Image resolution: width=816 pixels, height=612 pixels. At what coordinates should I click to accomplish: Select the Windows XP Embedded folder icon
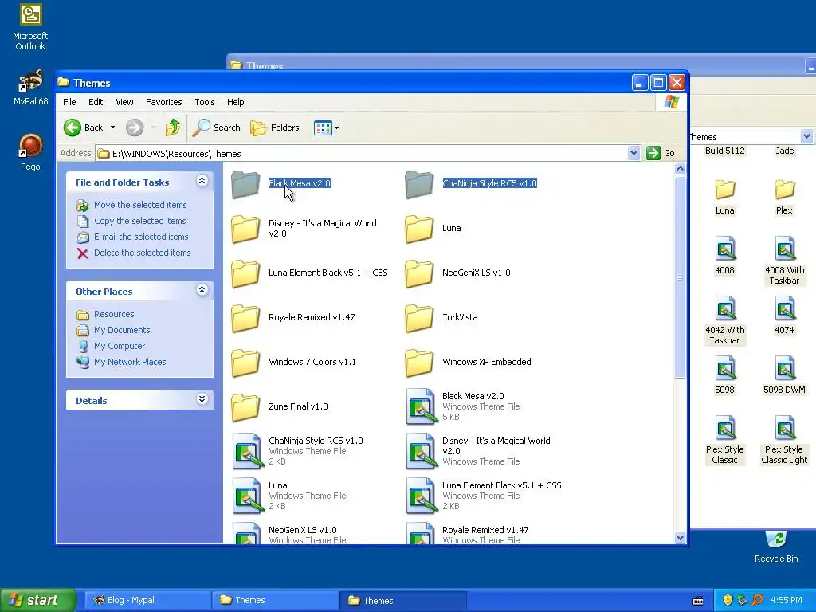[419, 363]
